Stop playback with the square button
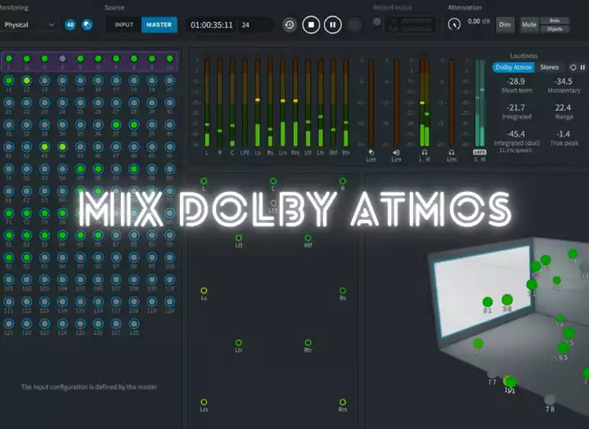The width and height of the screenshot is (589, 429). (311, 25)
